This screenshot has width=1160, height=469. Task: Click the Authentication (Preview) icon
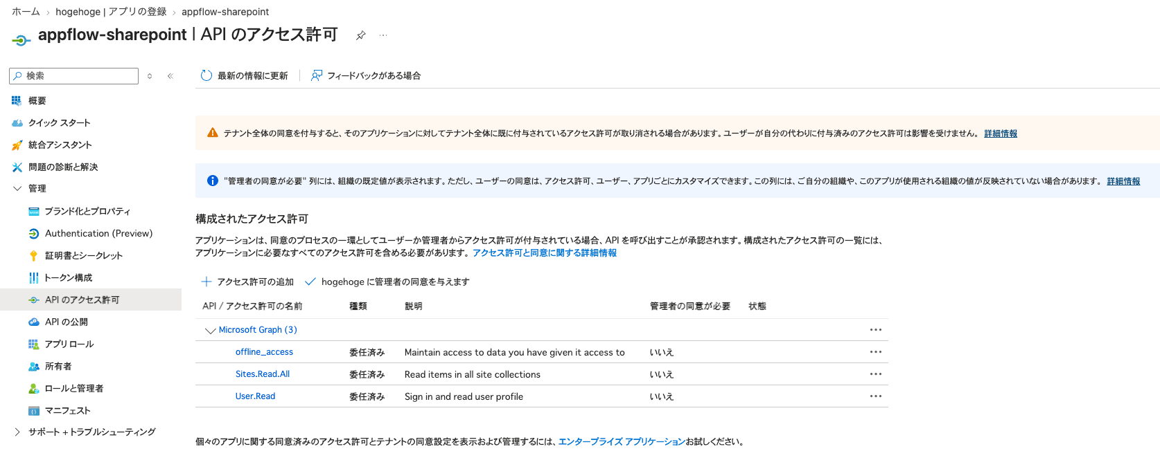tap(34, 233)
